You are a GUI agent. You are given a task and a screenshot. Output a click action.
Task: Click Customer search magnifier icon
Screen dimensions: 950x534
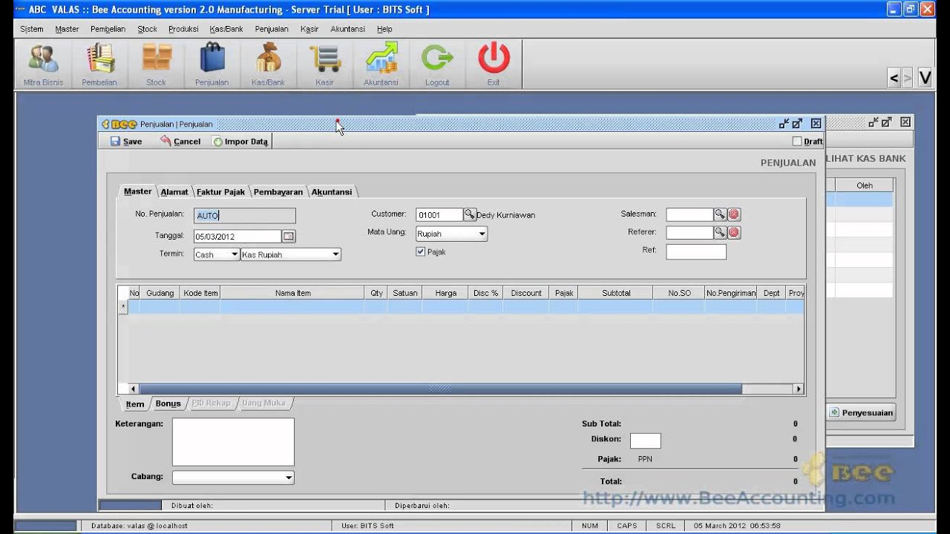469,214
